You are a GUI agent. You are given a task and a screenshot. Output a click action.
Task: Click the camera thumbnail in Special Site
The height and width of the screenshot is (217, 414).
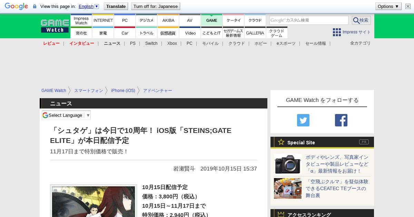[x=287, y=164]
